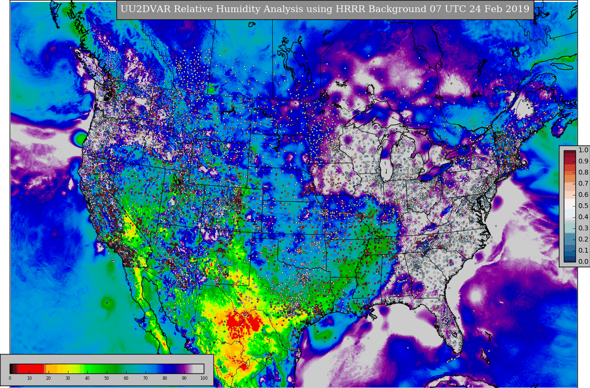
Task: Click the vertical colorbar label 0.0
Action: pyautogui.click(x=583, y=262)
